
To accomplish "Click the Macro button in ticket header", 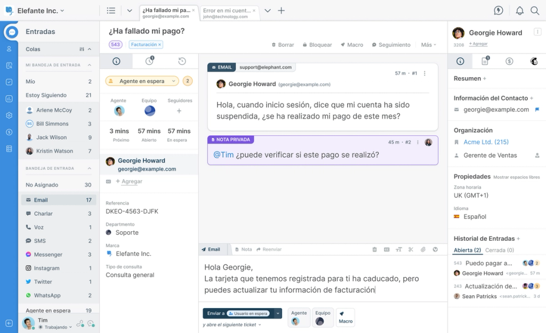I will pos(352,45).
